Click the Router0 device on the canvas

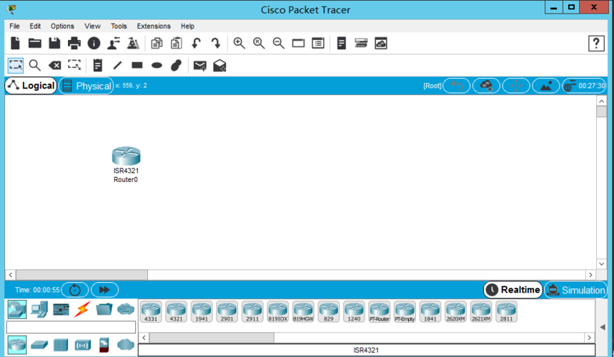click(126, 156)
